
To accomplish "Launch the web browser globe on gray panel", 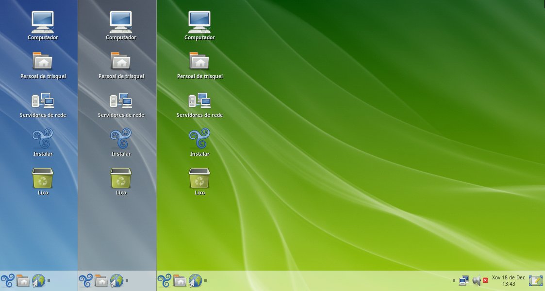I will (117, 281).
